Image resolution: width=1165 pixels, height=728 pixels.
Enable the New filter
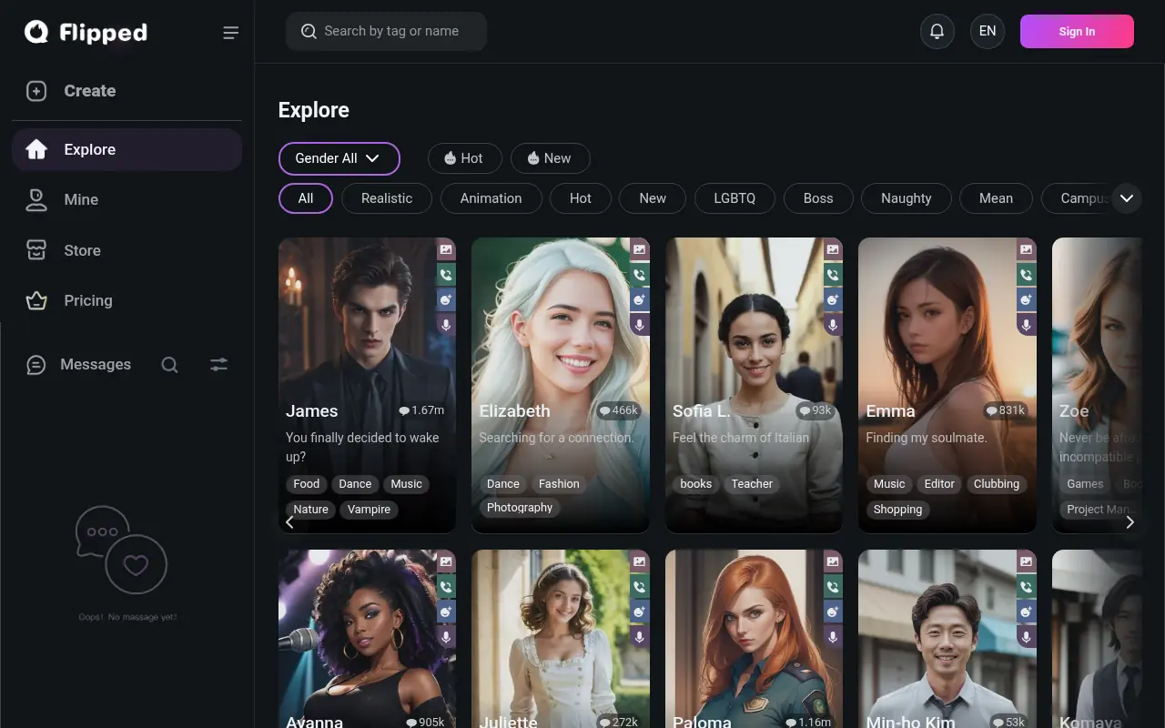(550, 157)
